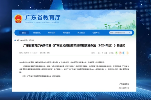Open the 教育资讯 navigation menu
Image resolution: width=151 pixels, height=100 pixels.
coord(37,33)
